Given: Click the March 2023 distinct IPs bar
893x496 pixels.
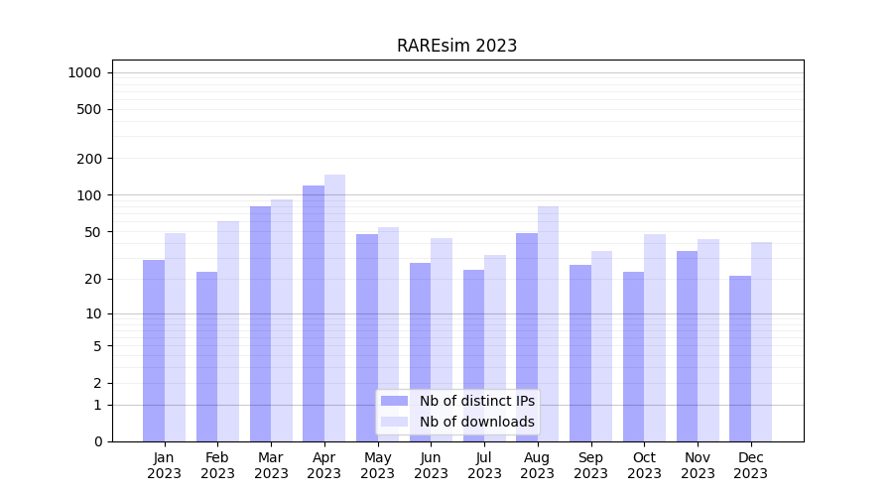Looking at the screenshot, I should click(x=260, y=323).
